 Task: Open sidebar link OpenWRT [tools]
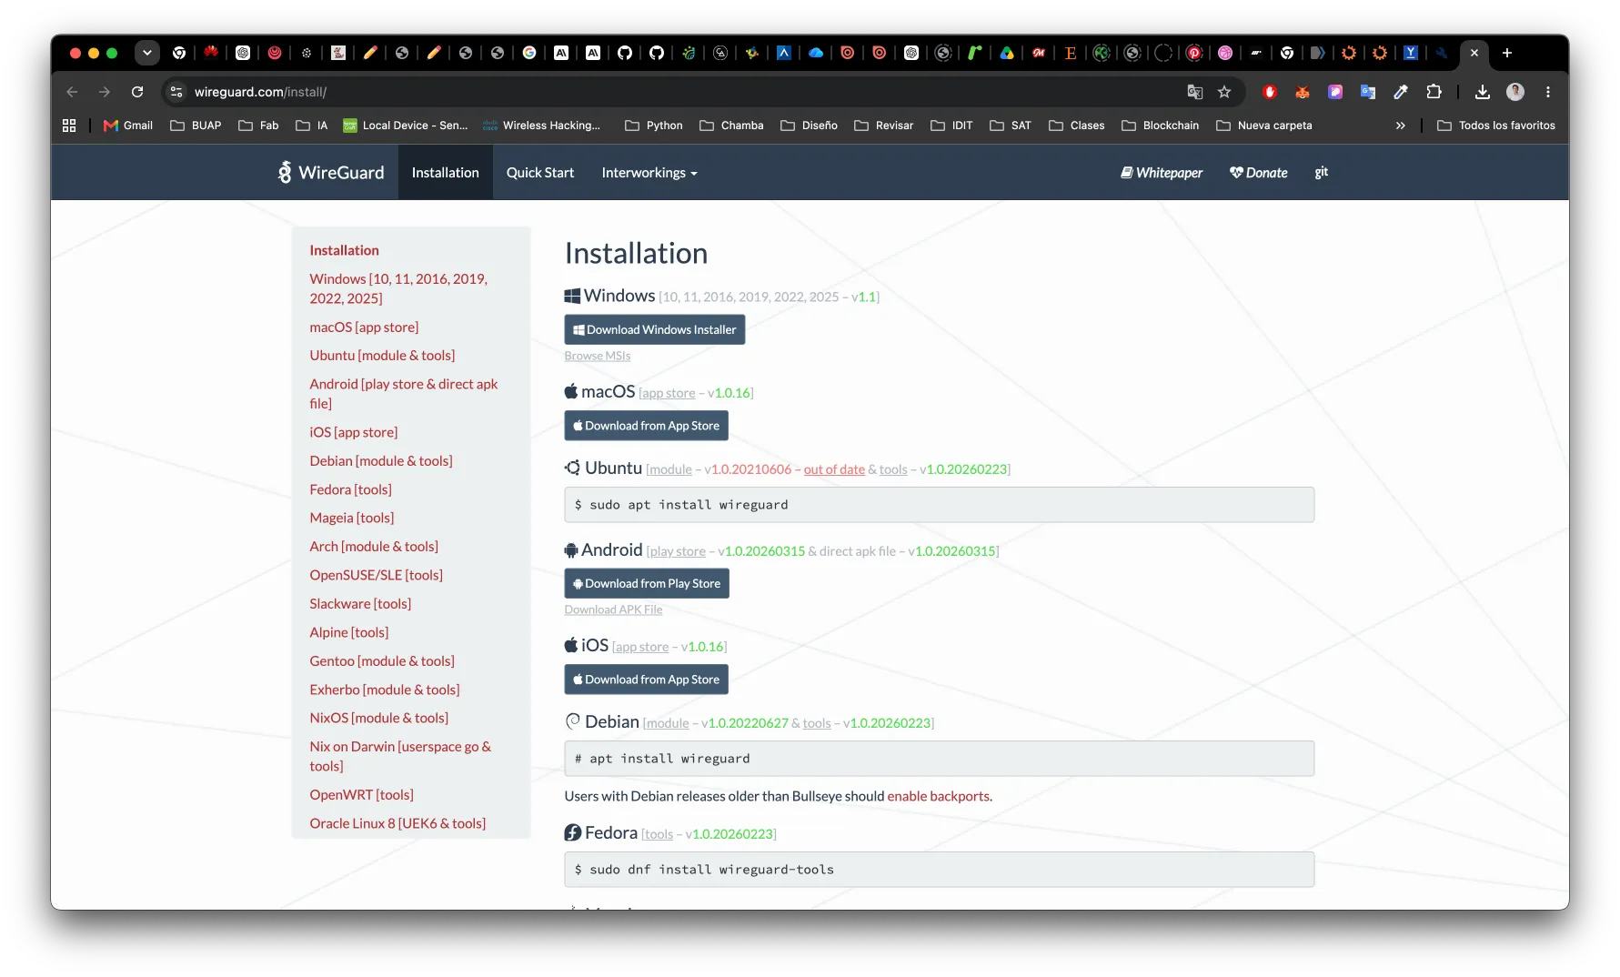point(362,795)
